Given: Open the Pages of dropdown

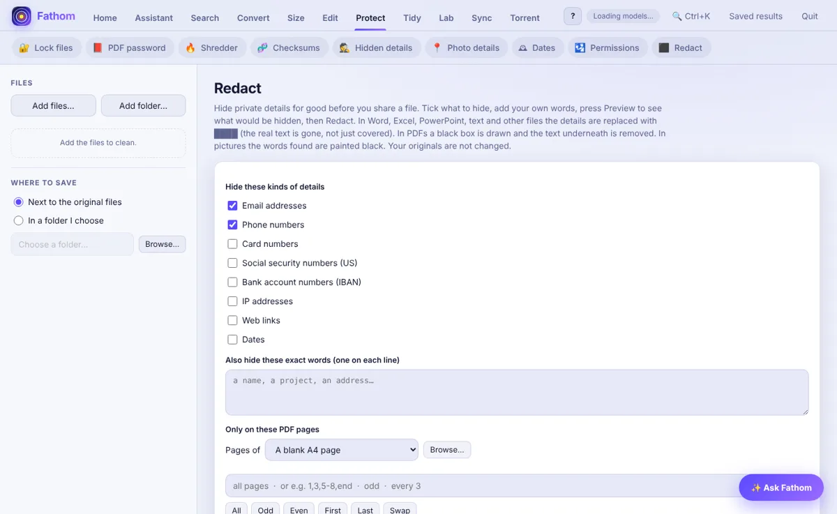Looking at the screenshot, I should [342, 450].
